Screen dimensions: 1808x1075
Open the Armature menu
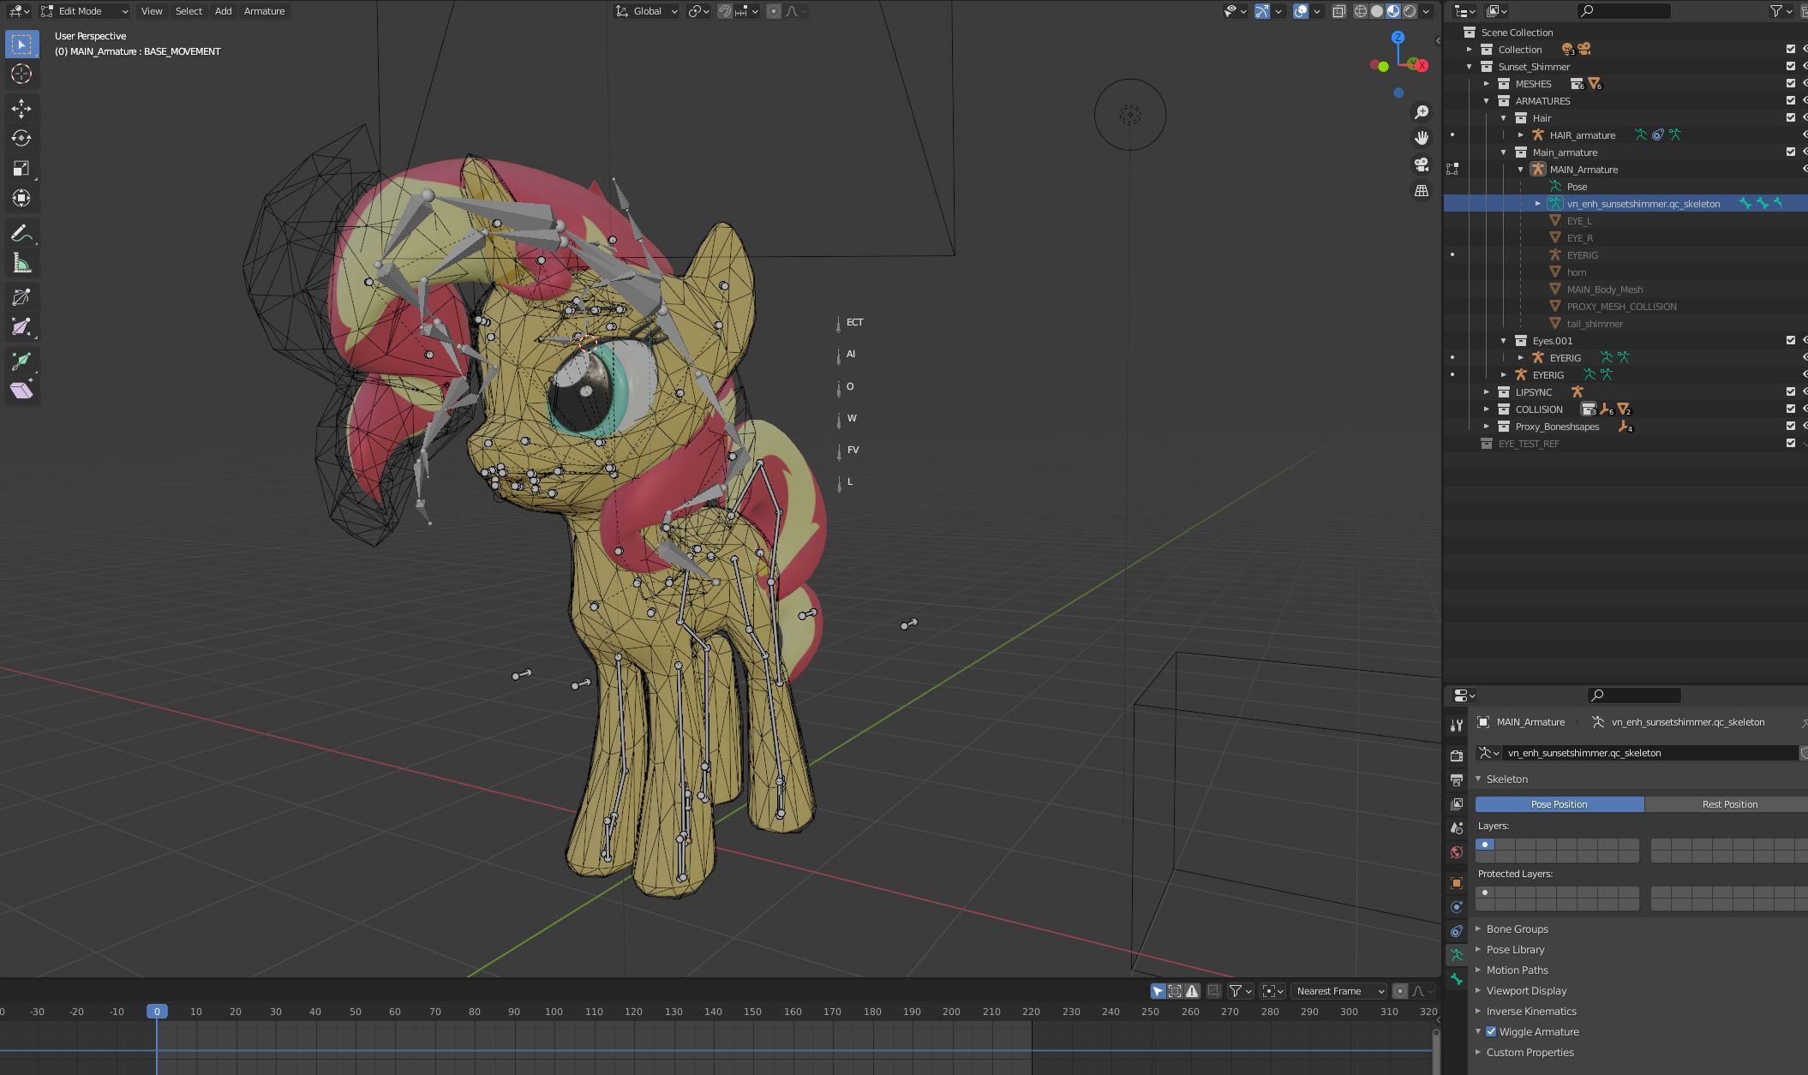(x=264, y=11)
